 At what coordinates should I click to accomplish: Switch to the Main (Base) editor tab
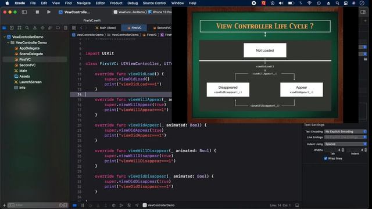click(x=106, y=28)
